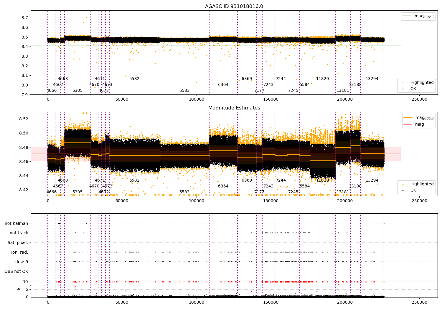The height and width of the screenshot is (309, 442).
Task: Click the 8.4 y-axis tick on top plot
Action: [25, 46]
